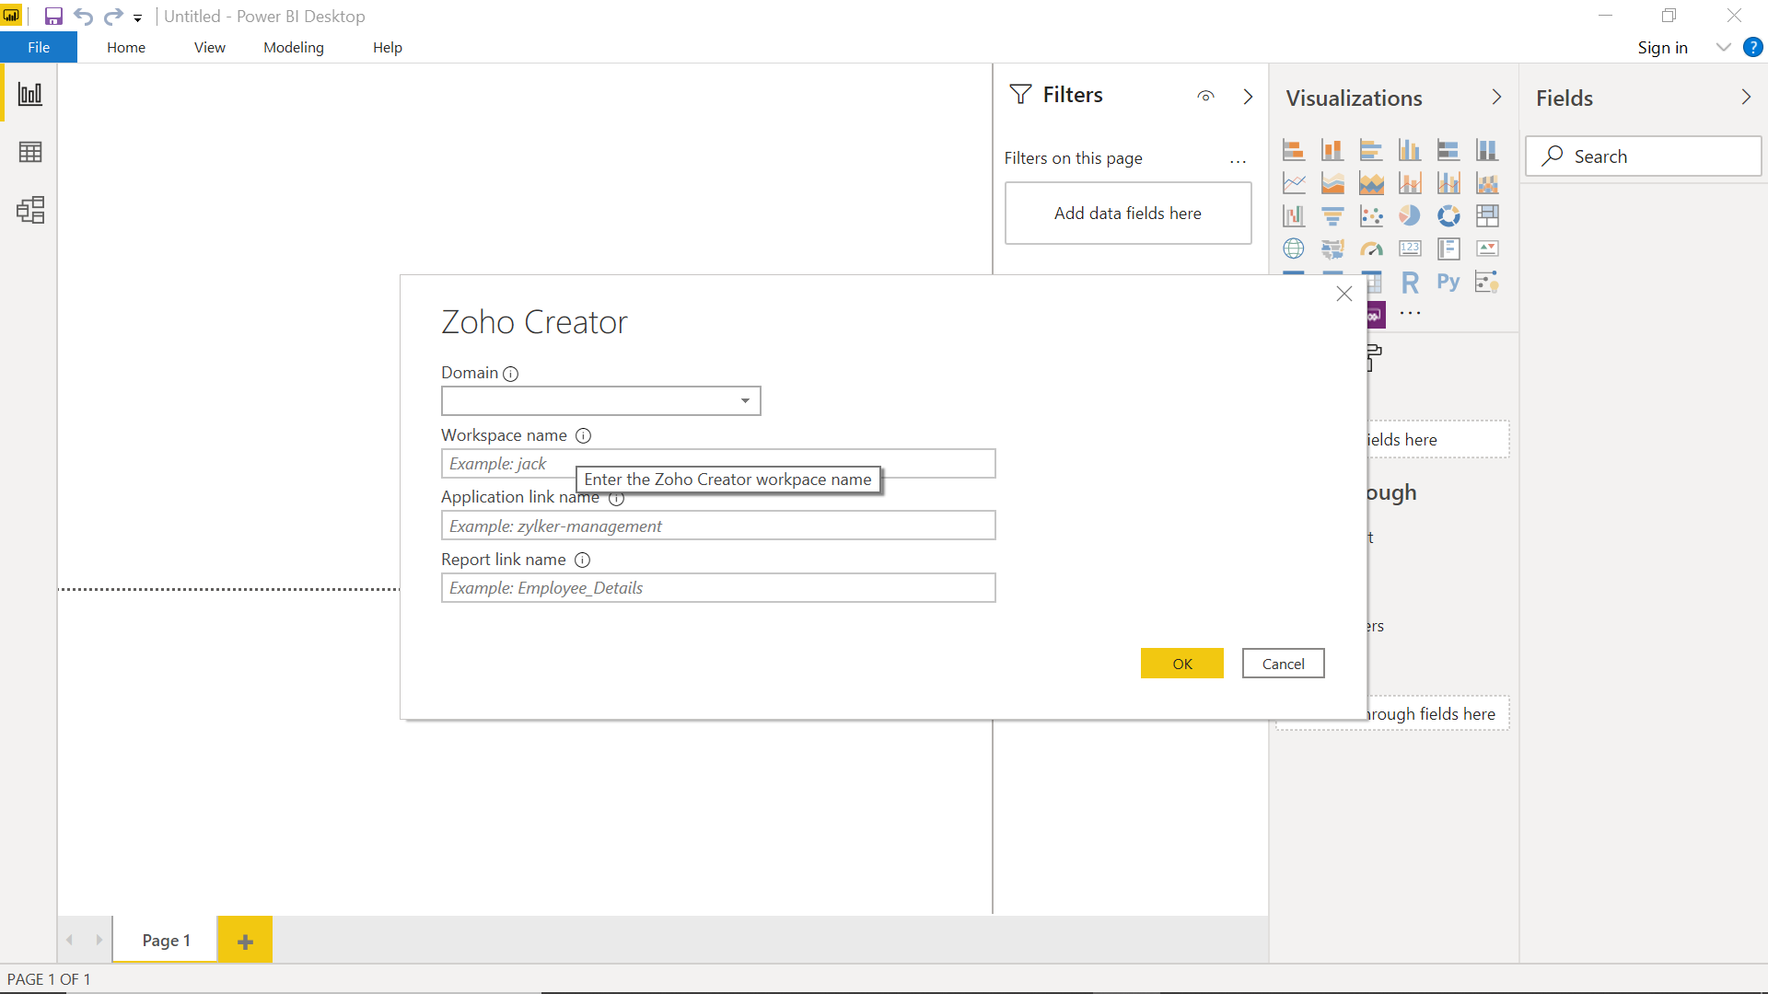Open the blue Help question mark icon
The image size is (1768, 994).
(1752, 48)
